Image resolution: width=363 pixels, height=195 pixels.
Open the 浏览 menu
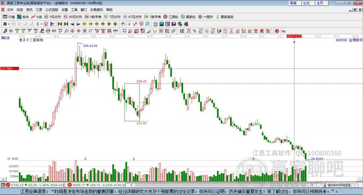(x=20, y=10)
